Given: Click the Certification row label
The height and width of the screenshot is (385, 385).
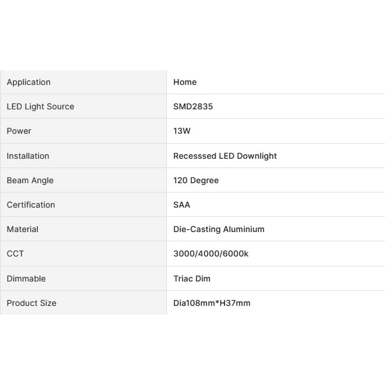Looking at the screenshot, I should click(31, 205).
